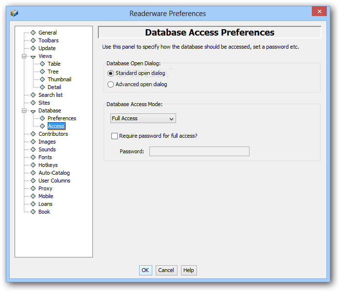This screenshot has height=292, width=340.
Task: Click the triangle icon beside Views
Action: pyautogui.click(x=33, y=57)
